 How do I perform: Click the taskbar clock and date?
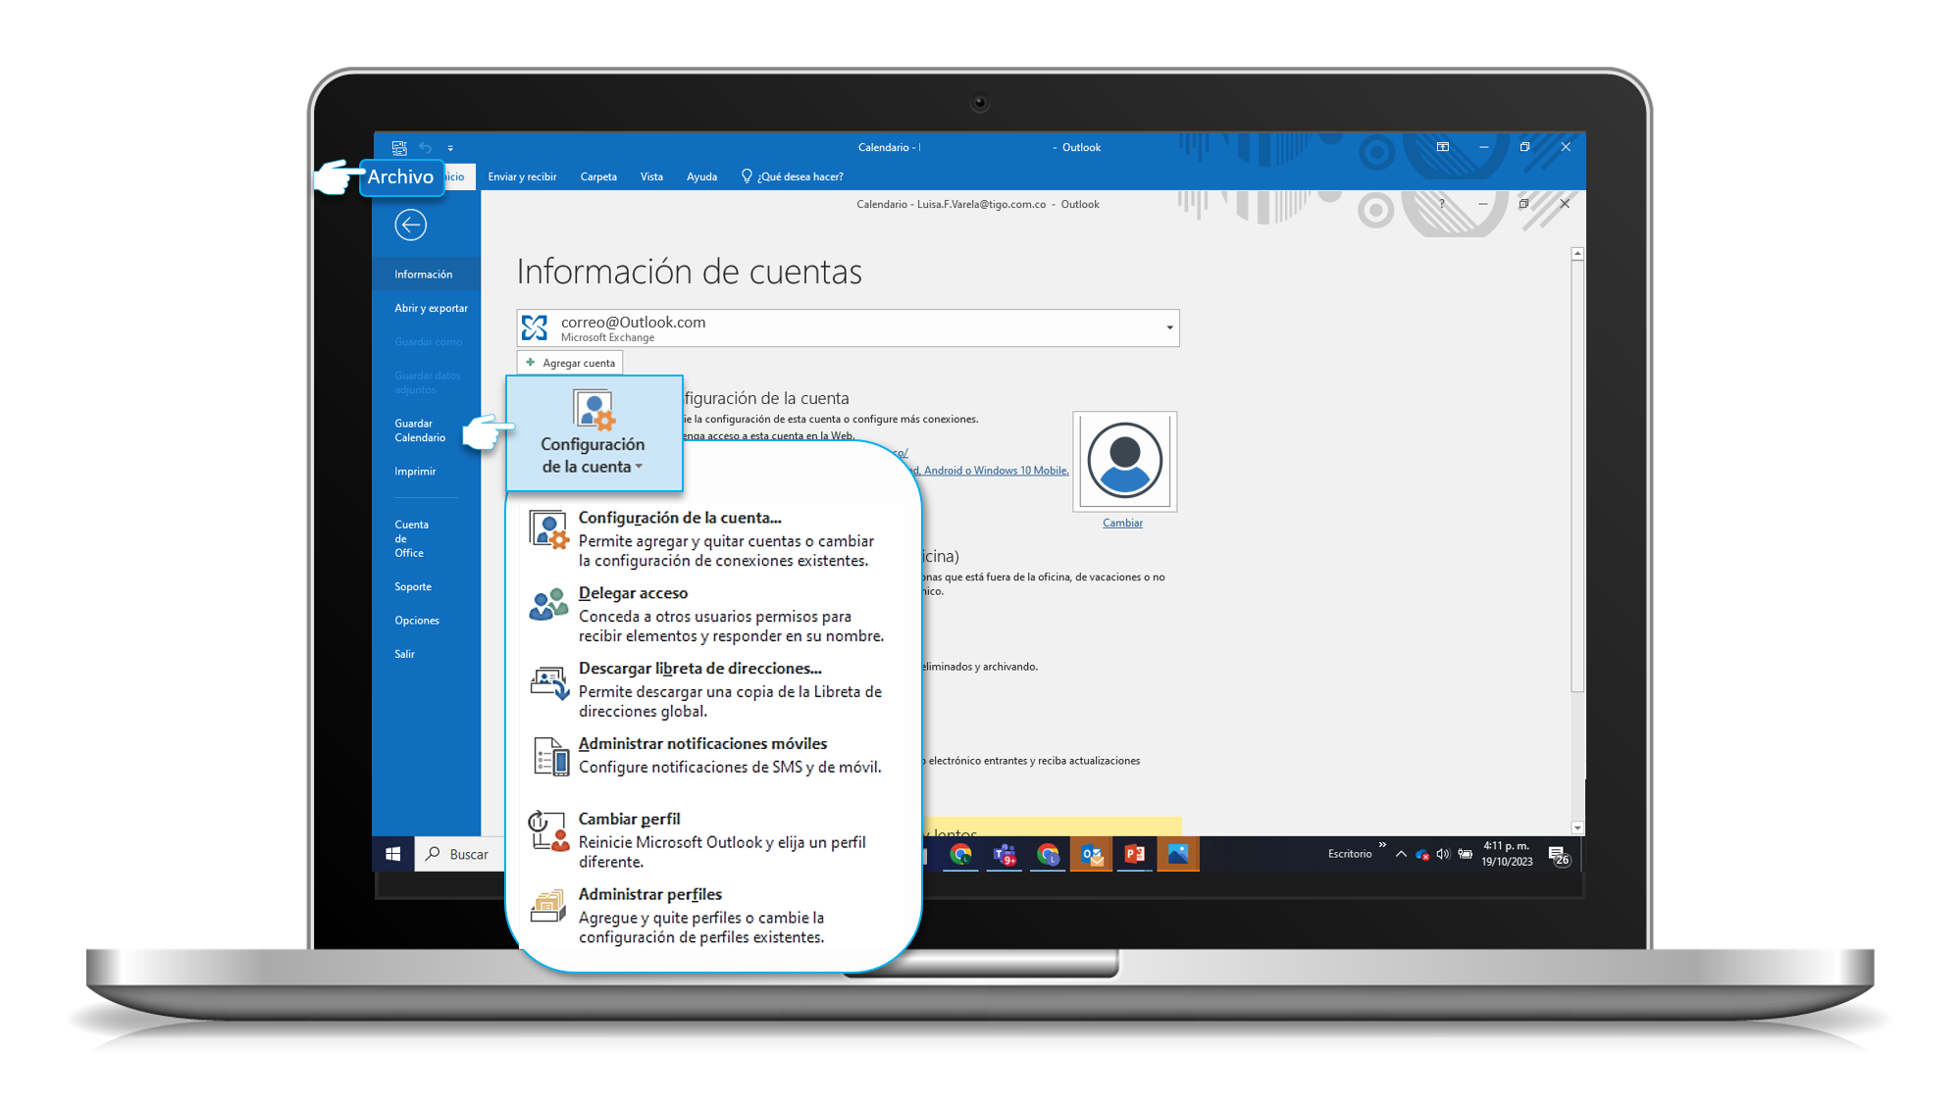pyautogui.click(x=1507, y=854)
